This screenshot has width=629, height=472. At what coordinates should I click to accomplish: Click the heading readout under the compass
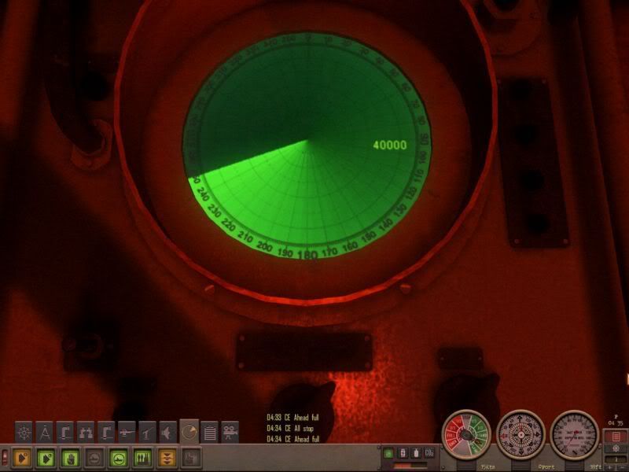[x=546, y=467]
